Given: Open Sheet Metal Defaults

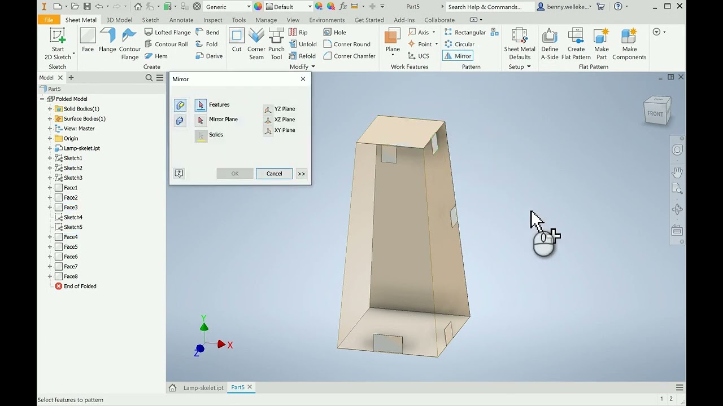Looking at the screenshot, I should [520, 44].
